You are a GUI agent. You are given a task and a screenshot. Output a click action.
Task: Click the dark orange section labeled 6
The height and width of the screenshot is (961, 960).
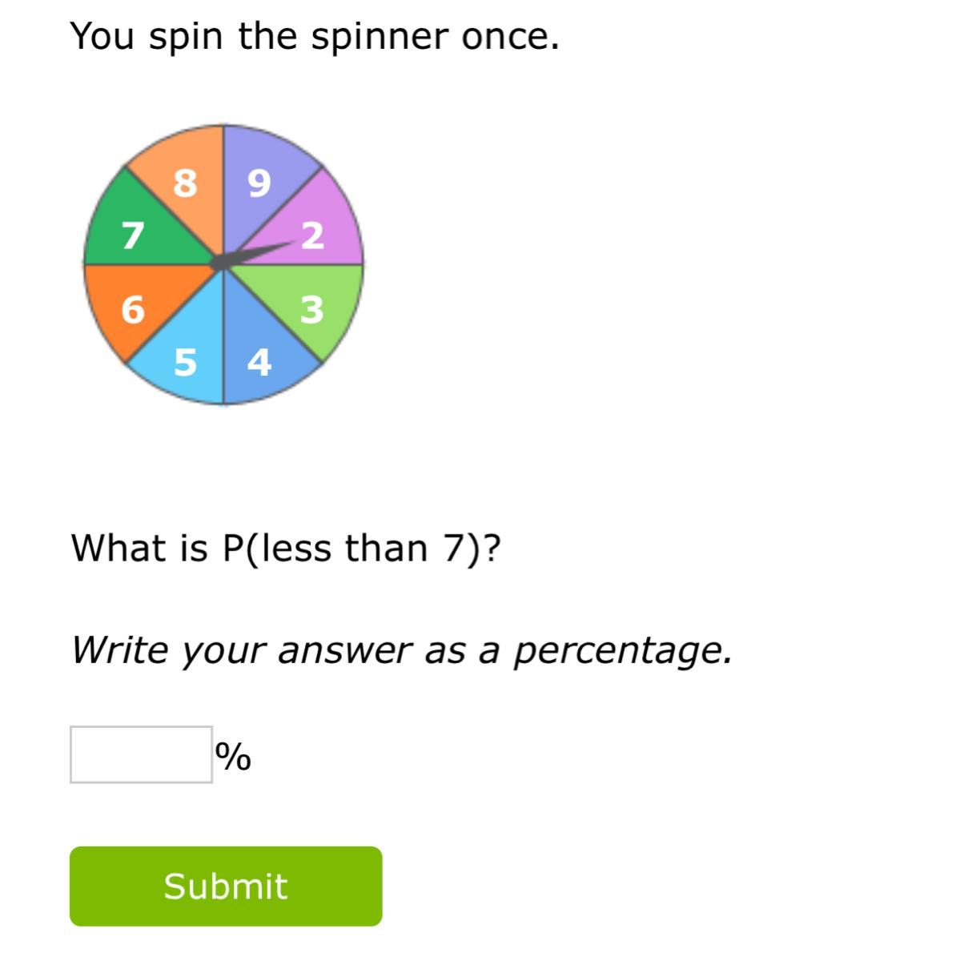coord(132,308)
